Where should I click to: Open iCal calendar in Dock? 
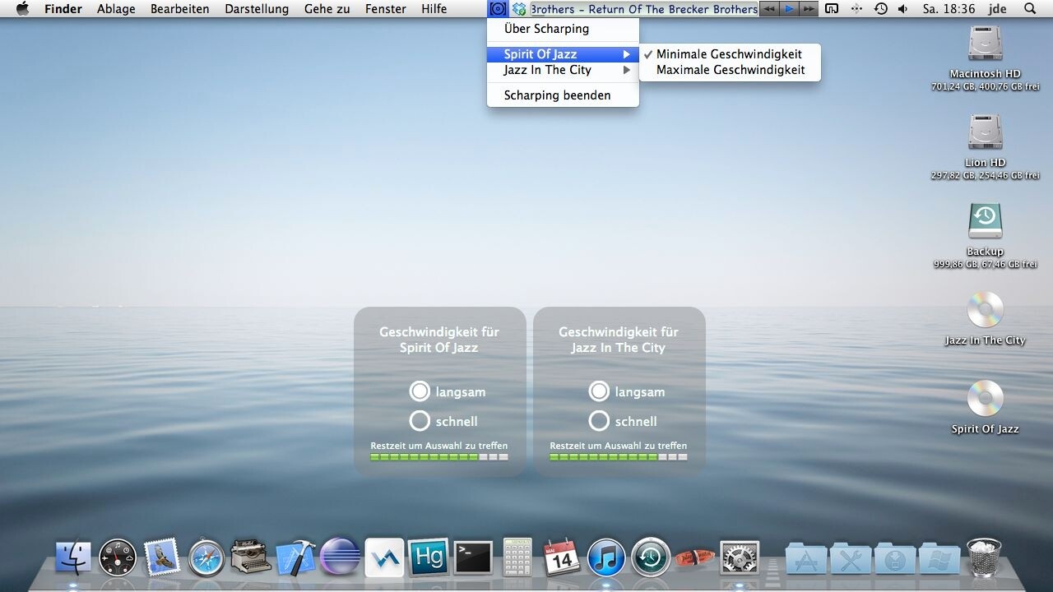tap(562, 557)
